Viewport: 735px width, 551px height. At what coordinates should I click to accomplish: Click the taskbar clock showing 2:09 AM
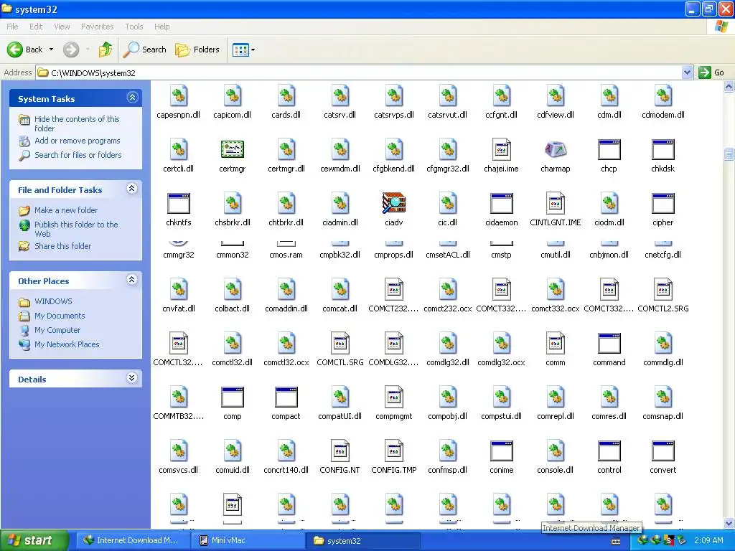click(x=708, y=541)
